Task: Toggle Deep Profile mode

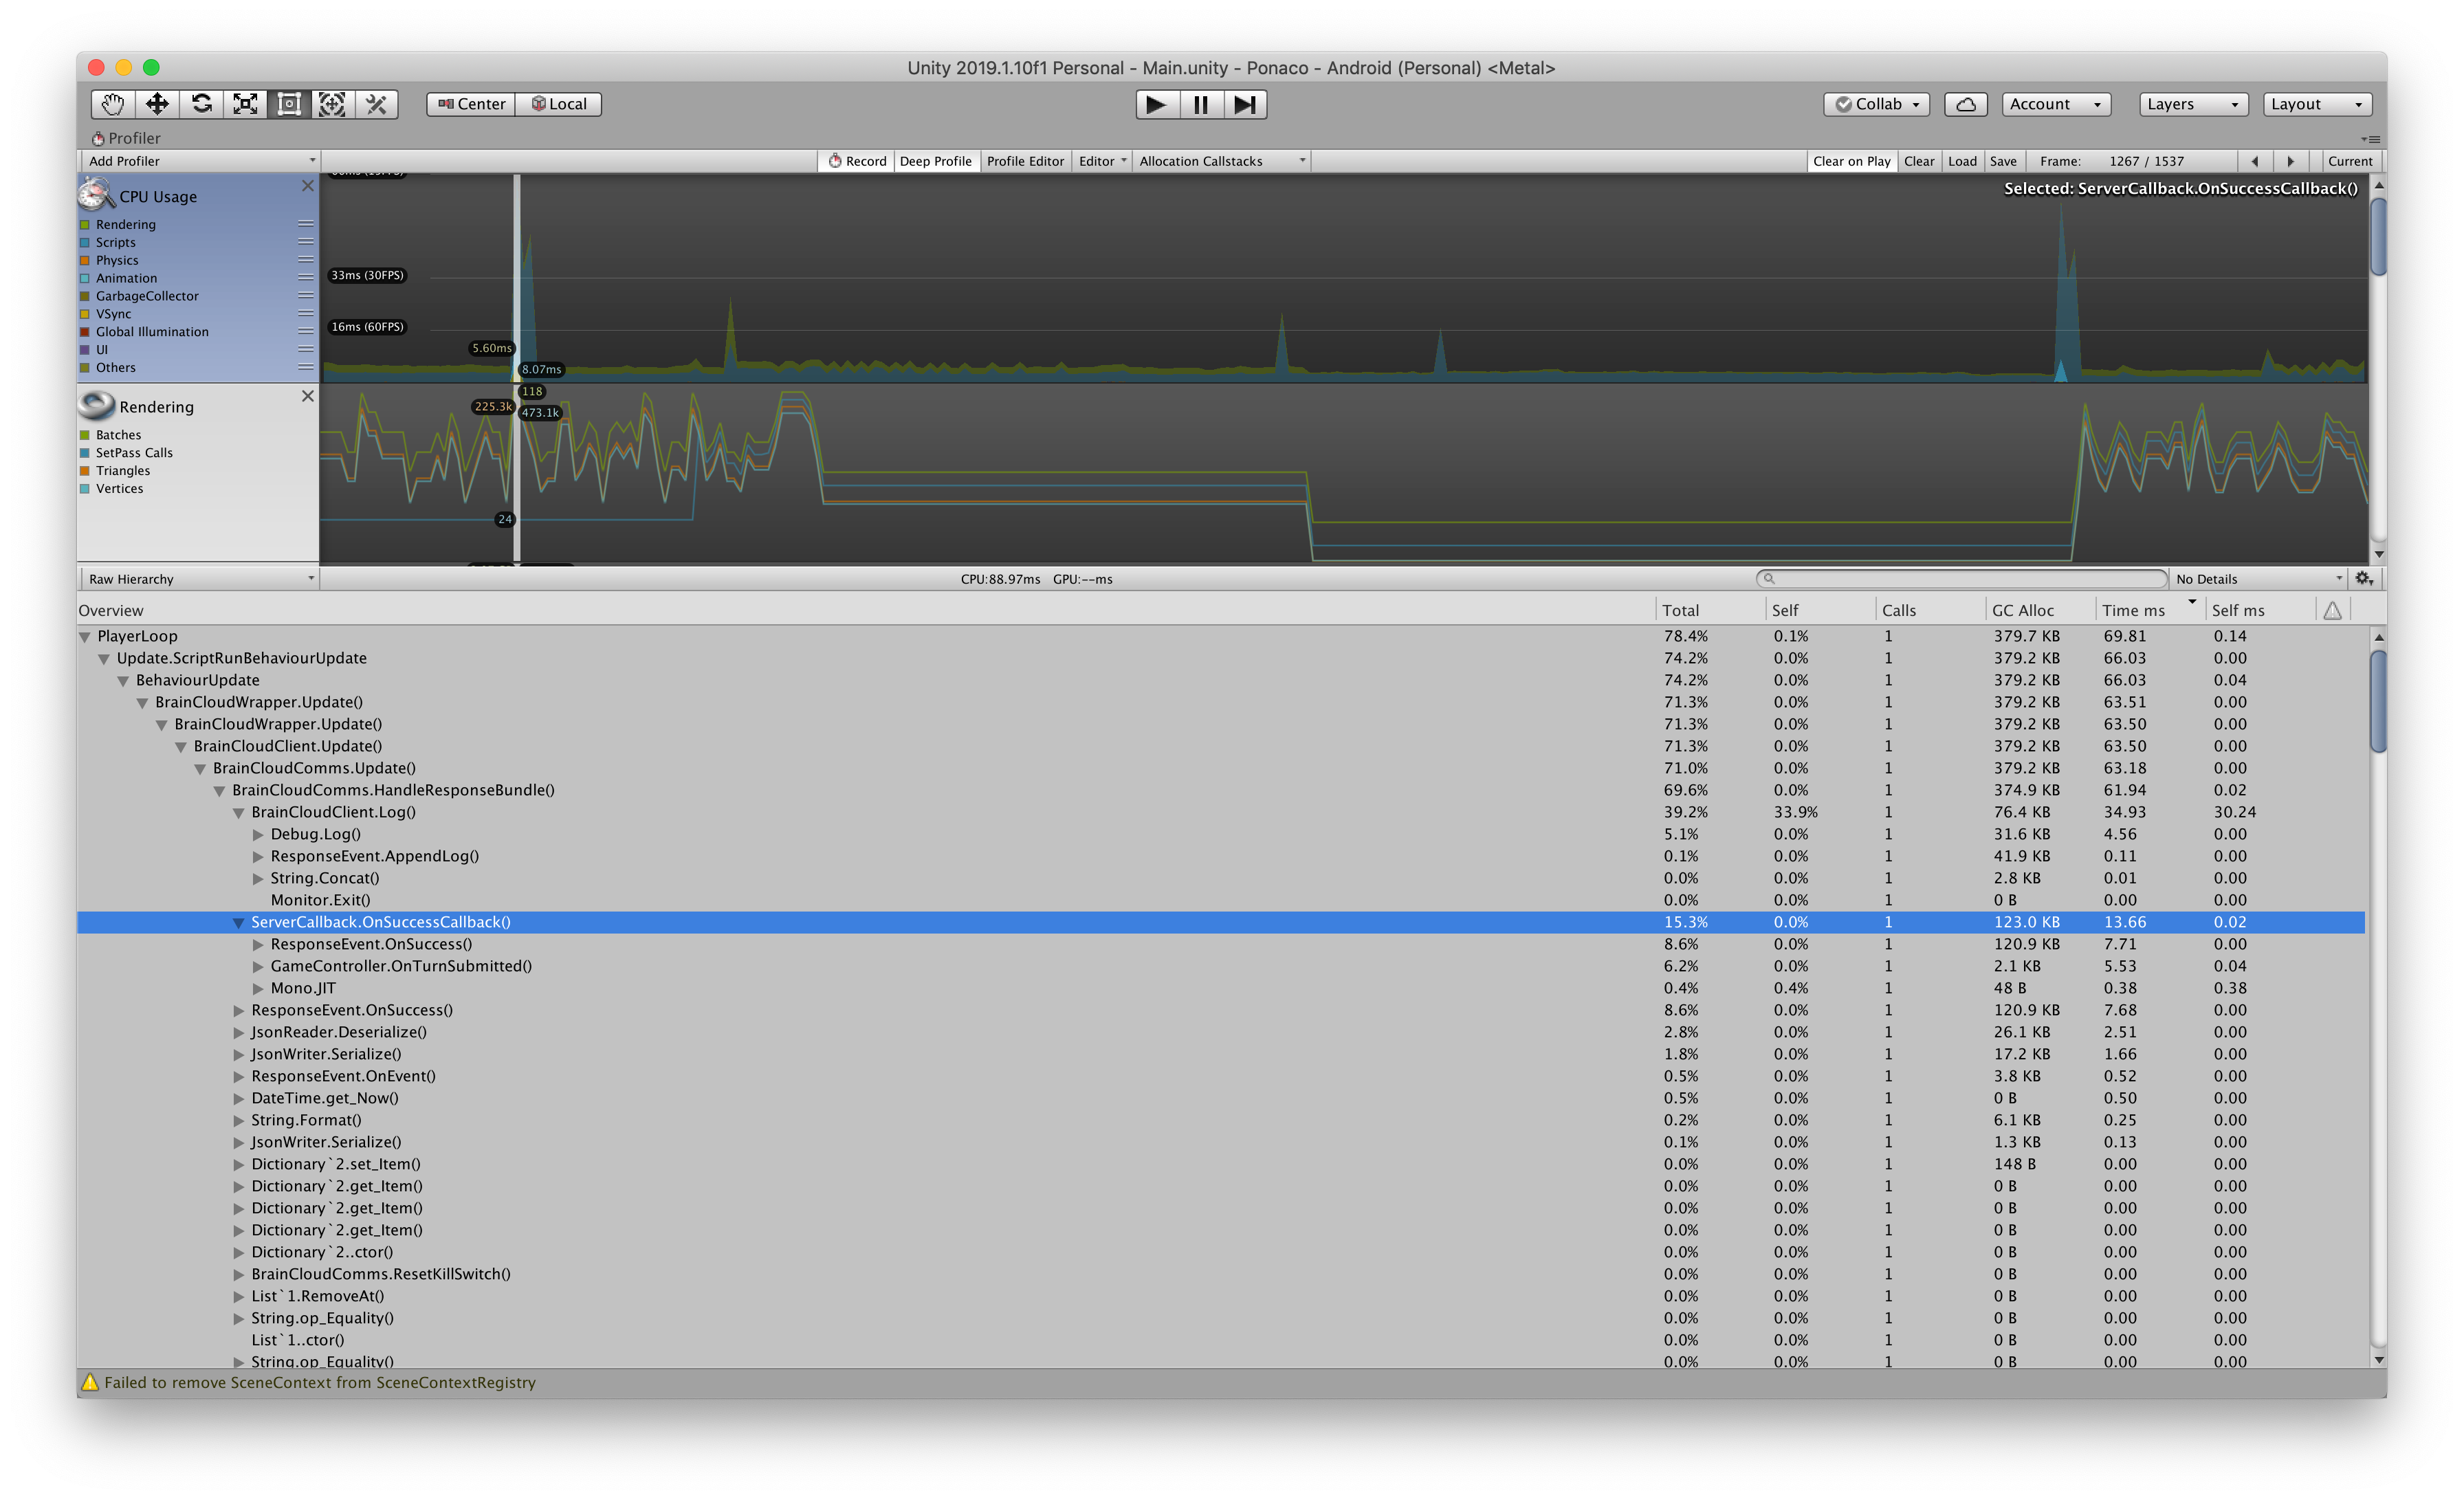Action: (x=935, y=160)
